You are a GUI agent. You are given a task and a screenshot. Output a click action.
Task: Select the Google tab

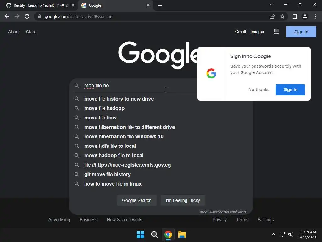(x=115, y=5)
